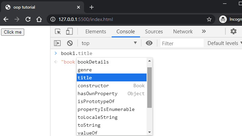Toggle the device toolbar icon
Screen dimensions: 242x136
pyautogui.click(x=69, y=32)
